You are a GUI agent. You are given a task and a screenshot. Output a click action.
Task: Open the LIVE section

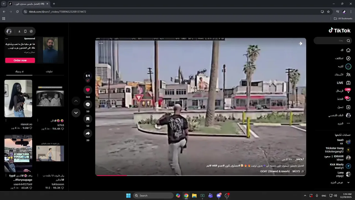point(344,83)
